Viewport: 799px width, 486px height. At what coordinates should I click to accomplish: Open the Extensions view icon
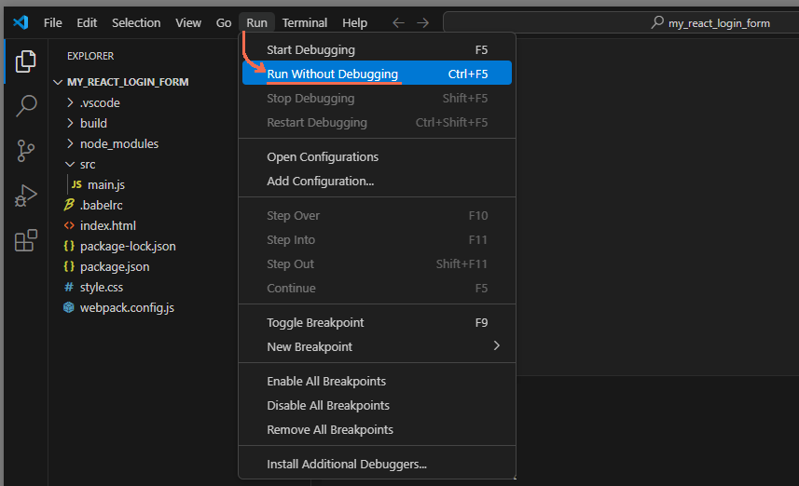(25, 240)
